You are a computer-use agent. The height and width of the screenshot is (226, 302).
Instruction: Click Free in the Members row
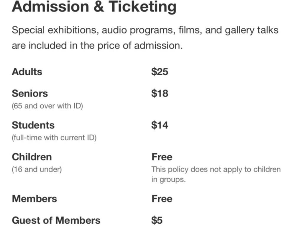point(162,199)
